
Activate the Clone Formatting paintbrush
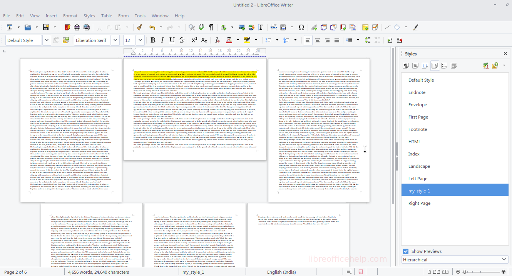pyautogui.click(x=139, y=27)
